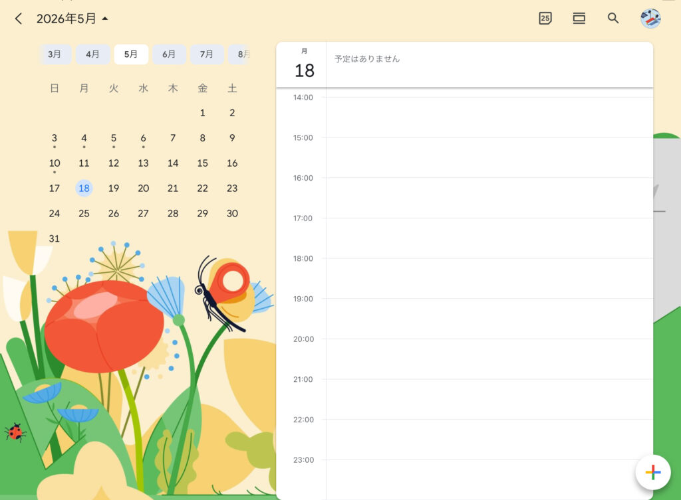
Task: Open day 13 in the month grid
Action: pos(144,163)
